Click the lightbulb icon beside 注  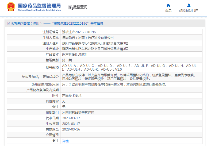tap(53, 141)
